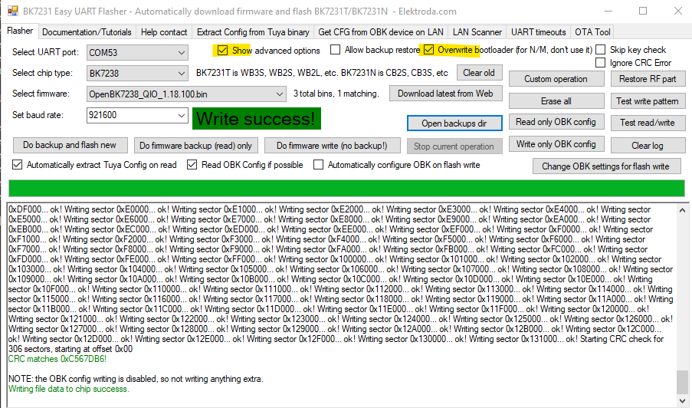Click the NOTE about OBK config writing disabled
Image resolution: width=692 pixels, height=408 pixels.
pyautogui.click(x=136, y=379)
